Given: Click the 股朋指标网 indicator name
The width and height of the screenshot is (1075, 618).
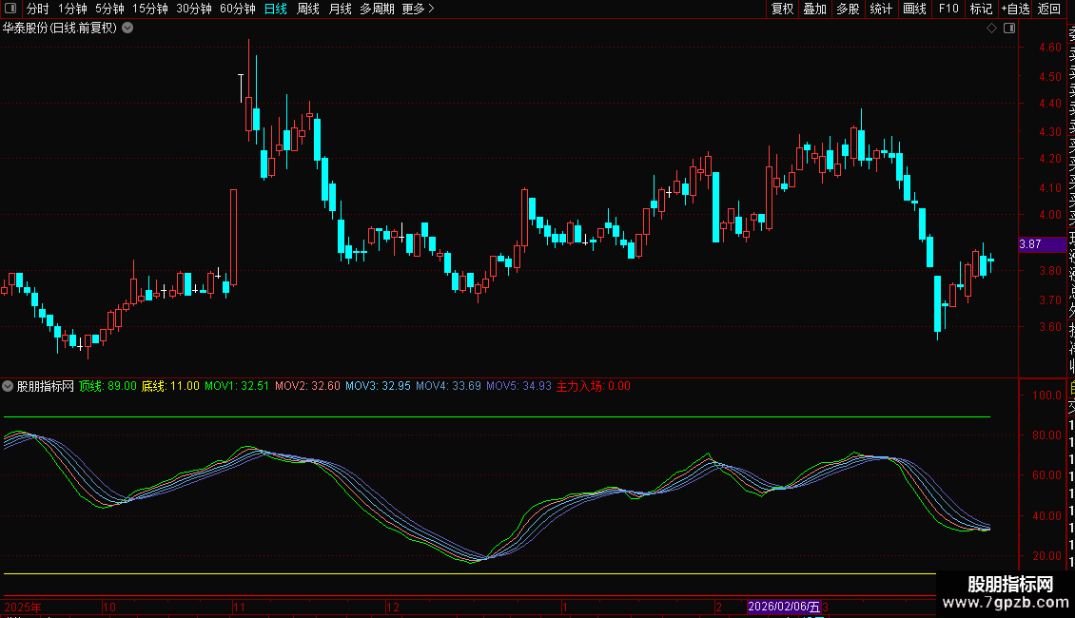Looking at the screenshot, I should tap(46, 386).
